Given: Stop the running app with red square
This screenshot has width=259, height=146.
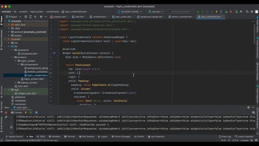Looking at the screenshot, I should tap(231, 12).
